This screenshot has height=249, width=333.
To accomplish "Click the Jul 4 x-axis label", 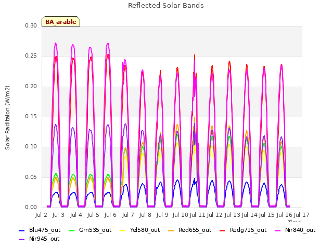I will point(76,215).
